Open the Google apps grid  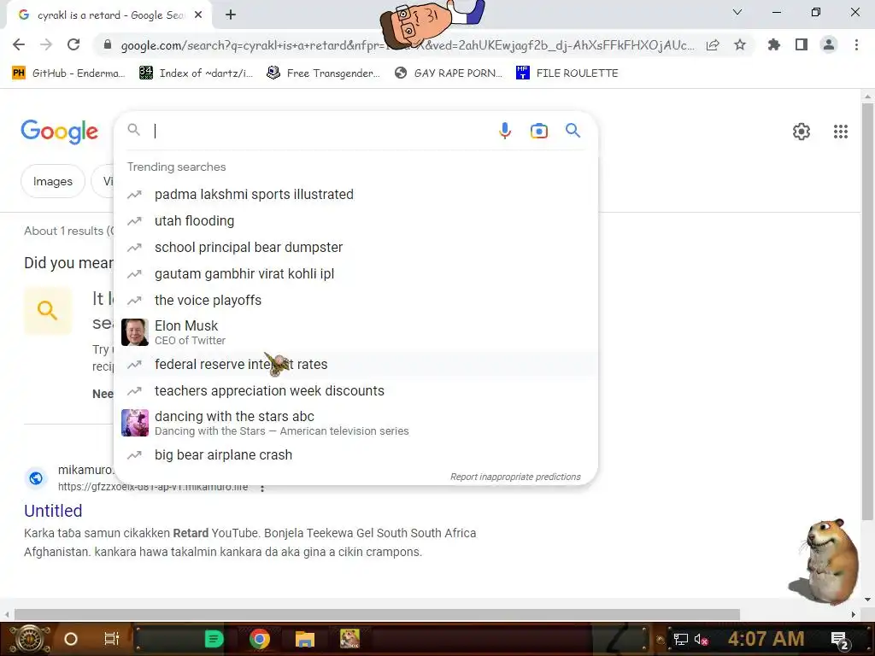point(841,132)
